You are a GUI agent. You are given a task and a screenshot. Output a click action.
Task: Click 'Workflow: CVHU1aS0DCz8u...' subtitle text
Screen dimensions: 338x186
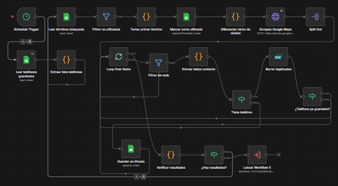(257, 171)
